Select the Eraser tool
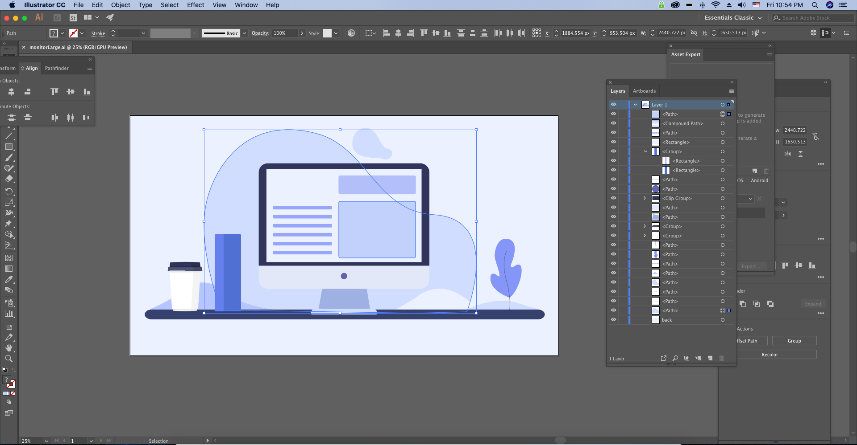Image resolution: width=857 pixels, height=445 pixels. 9,179
